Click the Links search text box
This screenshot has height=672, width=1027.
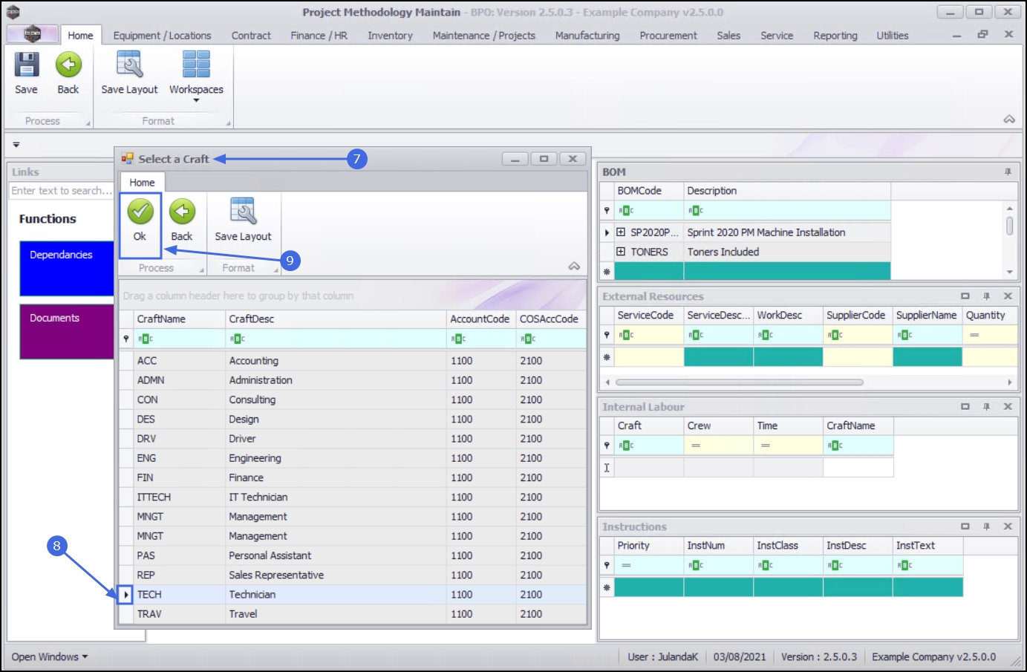coord(61,191)
